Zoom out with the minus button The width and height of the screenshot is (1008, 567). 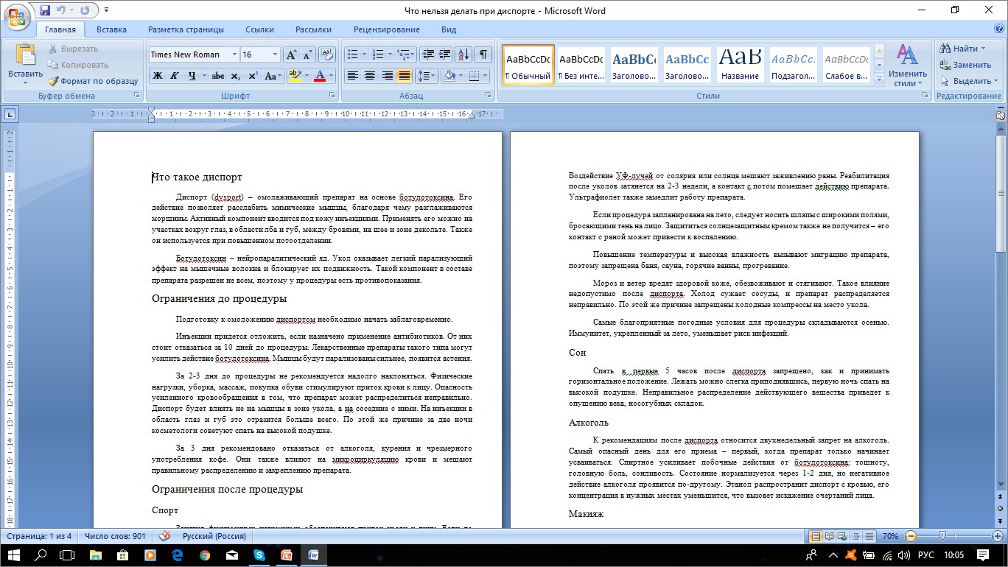click(x=911, y=536)
